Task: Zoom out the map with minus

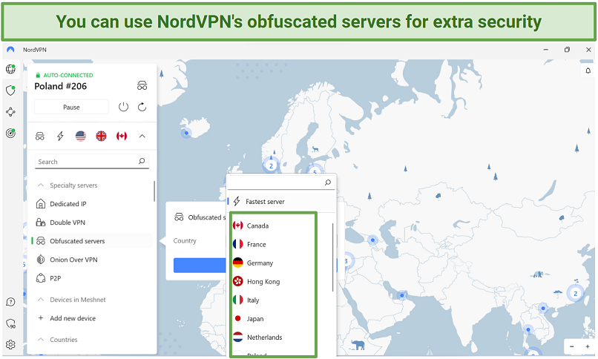Action: point(572,346)
